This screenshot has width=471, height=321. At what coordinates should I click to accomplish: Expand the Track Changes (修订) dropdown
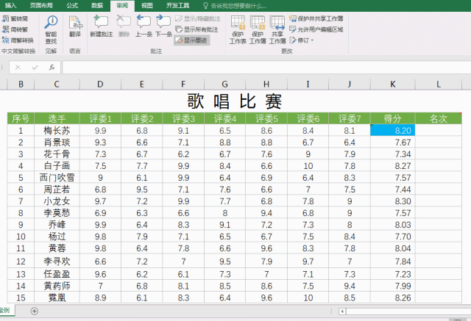302,40
